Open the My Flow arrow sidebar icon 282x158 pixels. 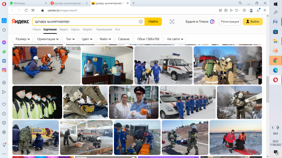pos(4,92)
